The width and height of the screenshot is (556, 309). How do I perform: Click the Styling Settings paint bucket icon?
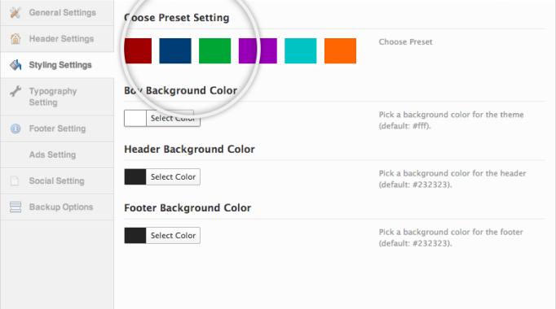click(x=15, y=65)
